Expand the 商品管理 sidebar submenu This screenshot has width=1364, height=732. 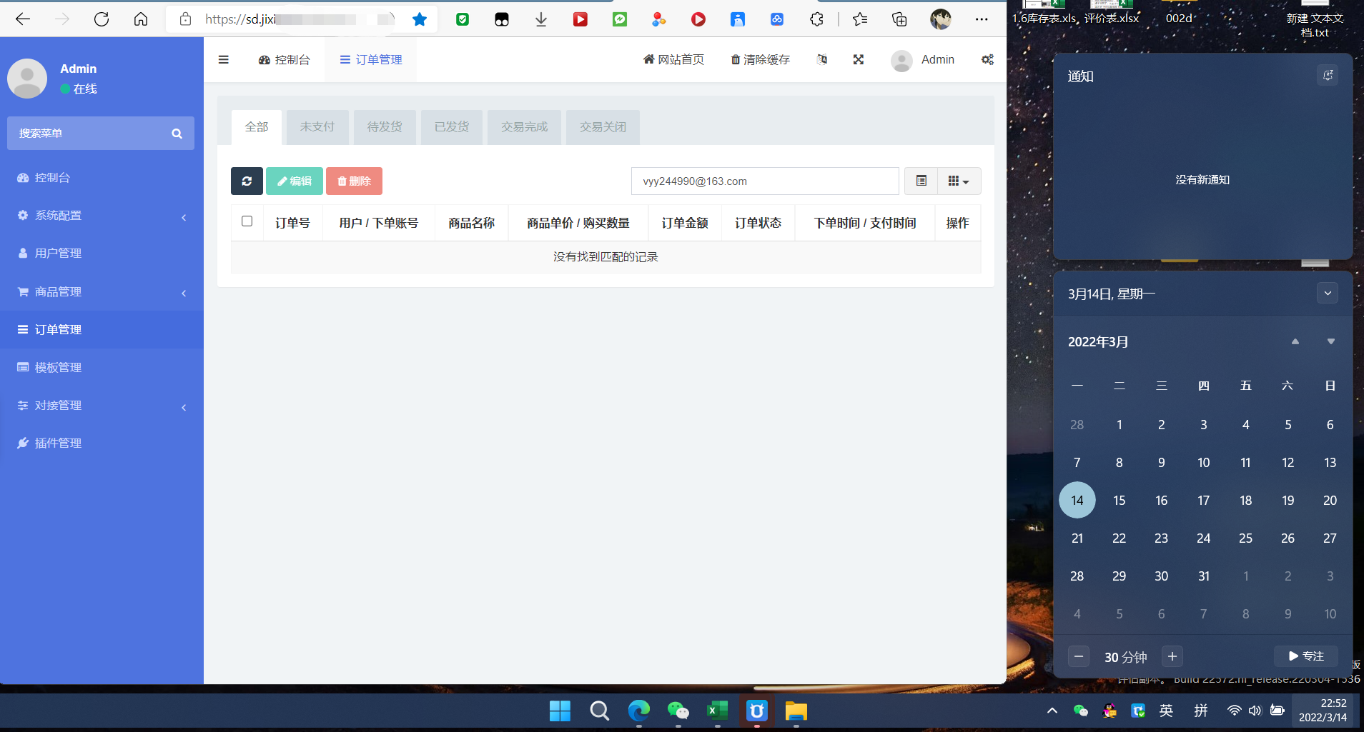pos(57,291)
